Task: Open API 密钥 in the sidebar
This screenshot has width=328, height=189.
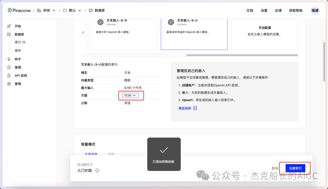Action: [21, 75]
